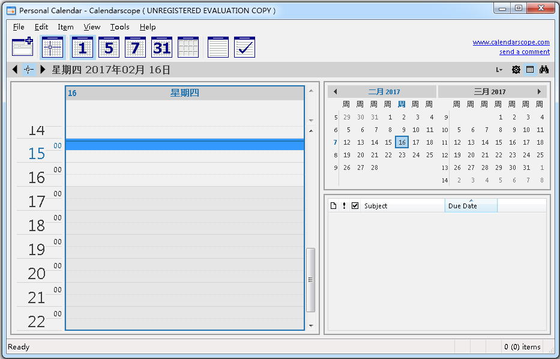Sort tasks by Subject column
Viewport: 560px width, 359px height.
[x=403, y=206]
